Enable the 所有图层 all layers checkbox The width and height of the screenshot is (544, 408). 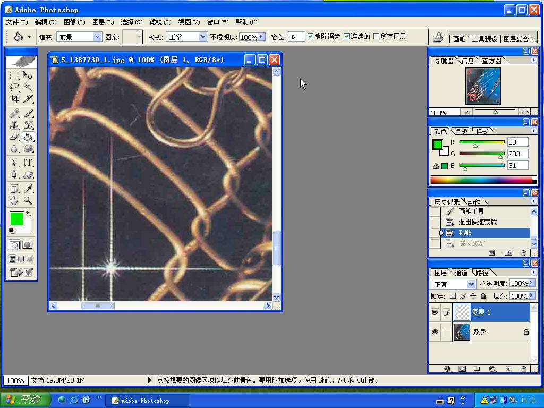pyautogui.click(x=377, y=37)
